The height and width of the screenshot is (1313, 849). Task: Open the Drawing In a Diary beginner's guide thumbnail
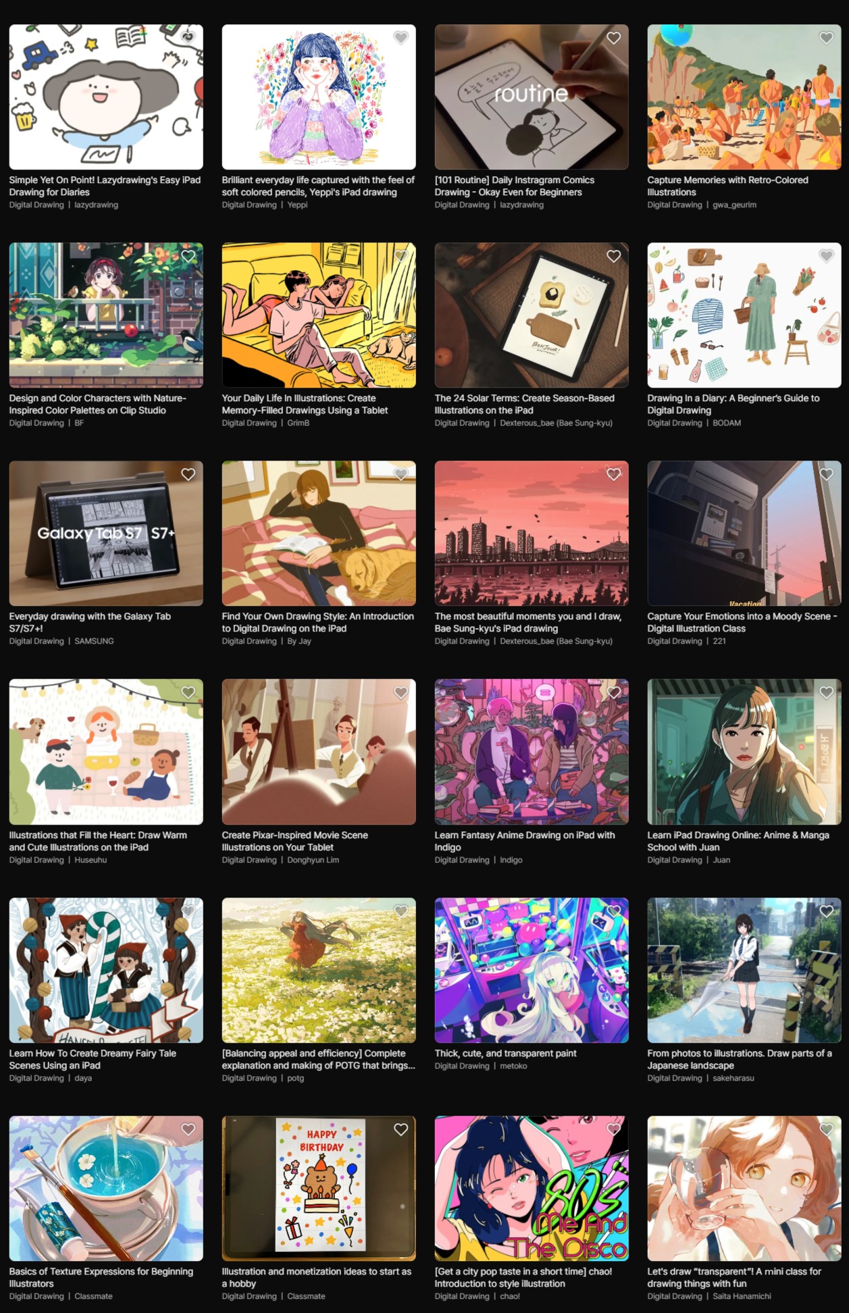coord(744,315)
